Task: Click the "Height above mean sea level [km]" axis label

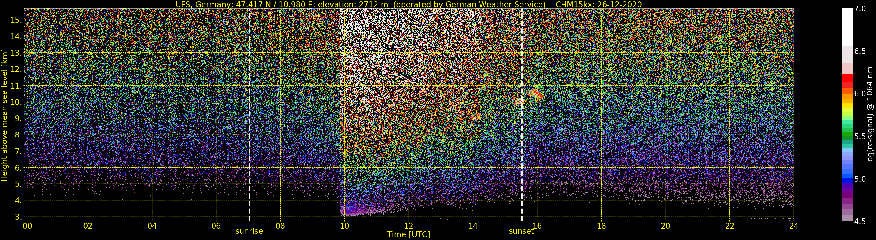Action: (4, 115)
